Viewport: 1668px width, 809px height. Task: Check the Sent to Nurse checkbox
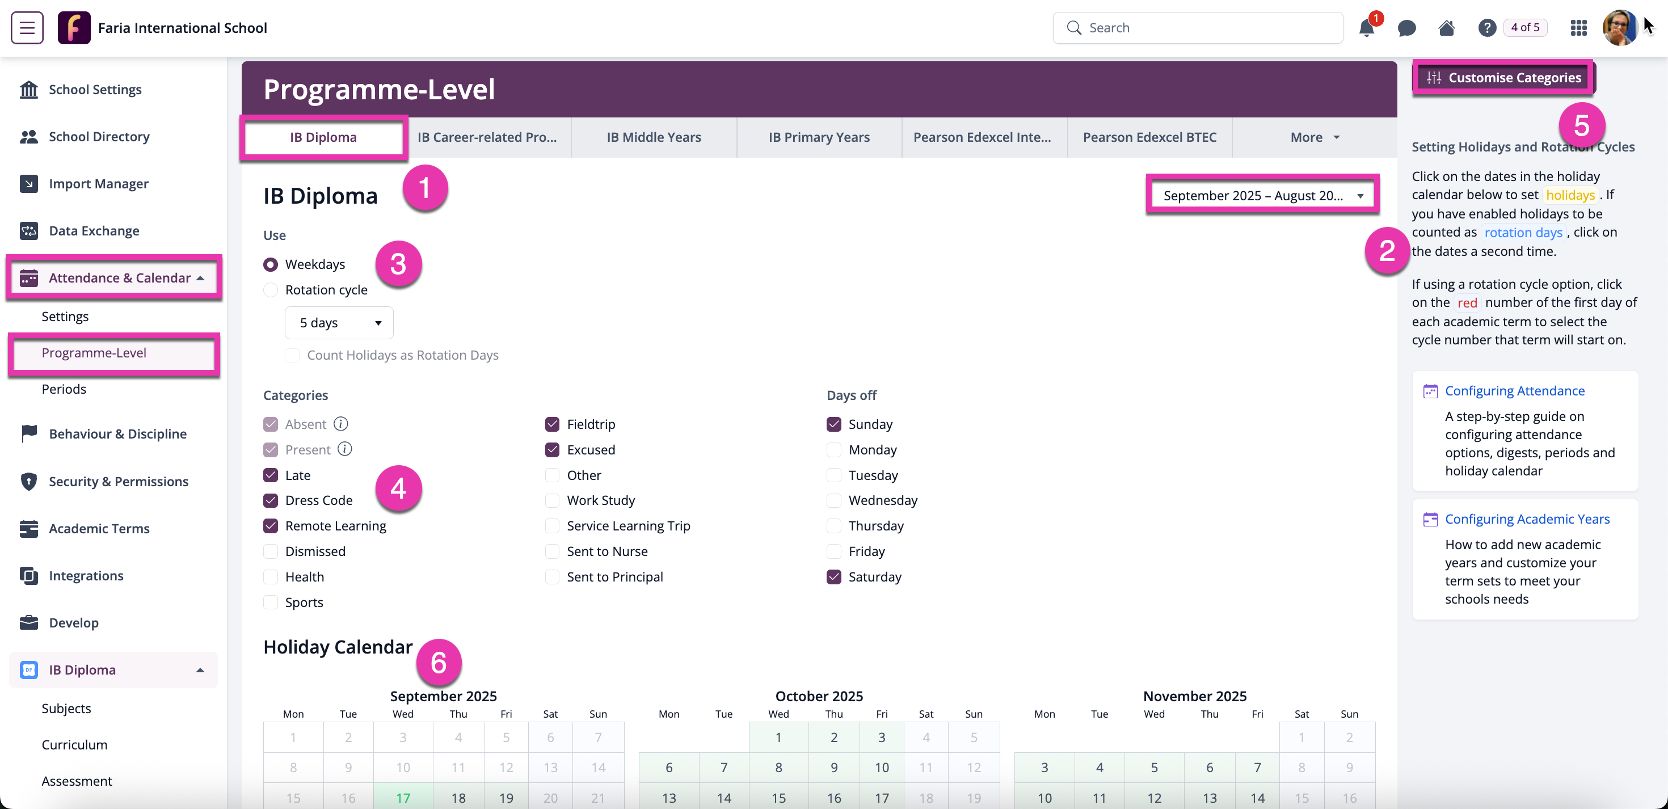553,552
